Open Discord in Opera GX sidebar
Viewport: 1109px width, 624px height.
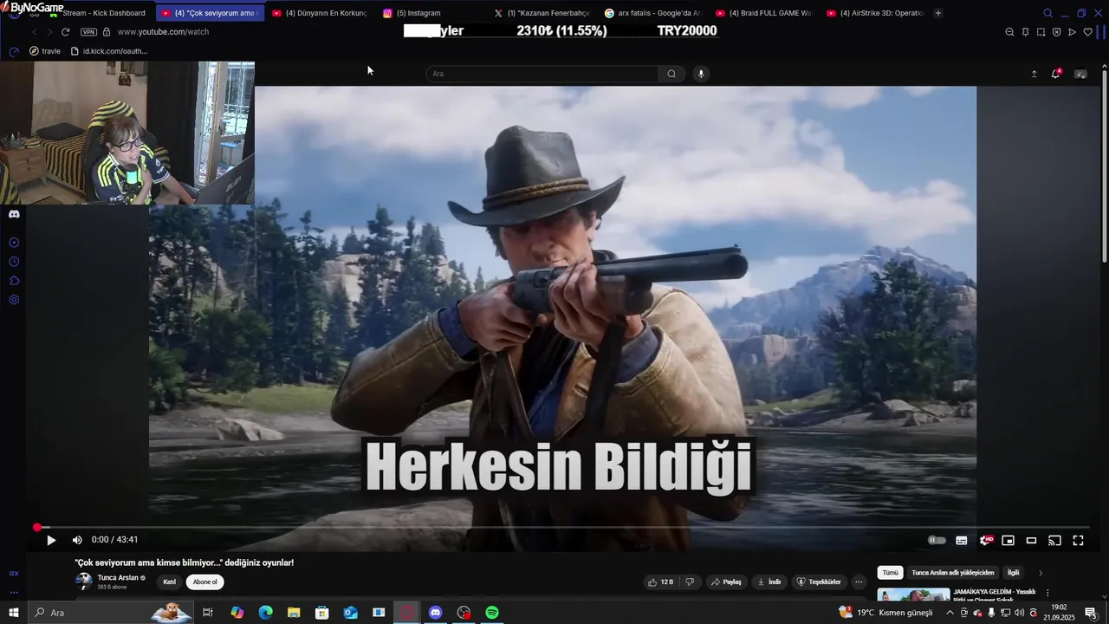point(14,214)
